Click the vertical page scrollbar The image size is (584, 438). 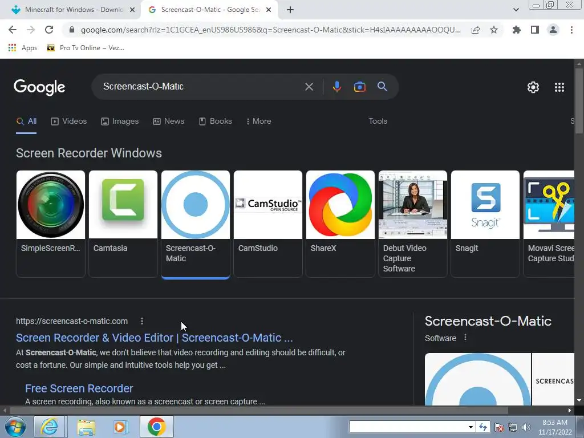(579, 100)
